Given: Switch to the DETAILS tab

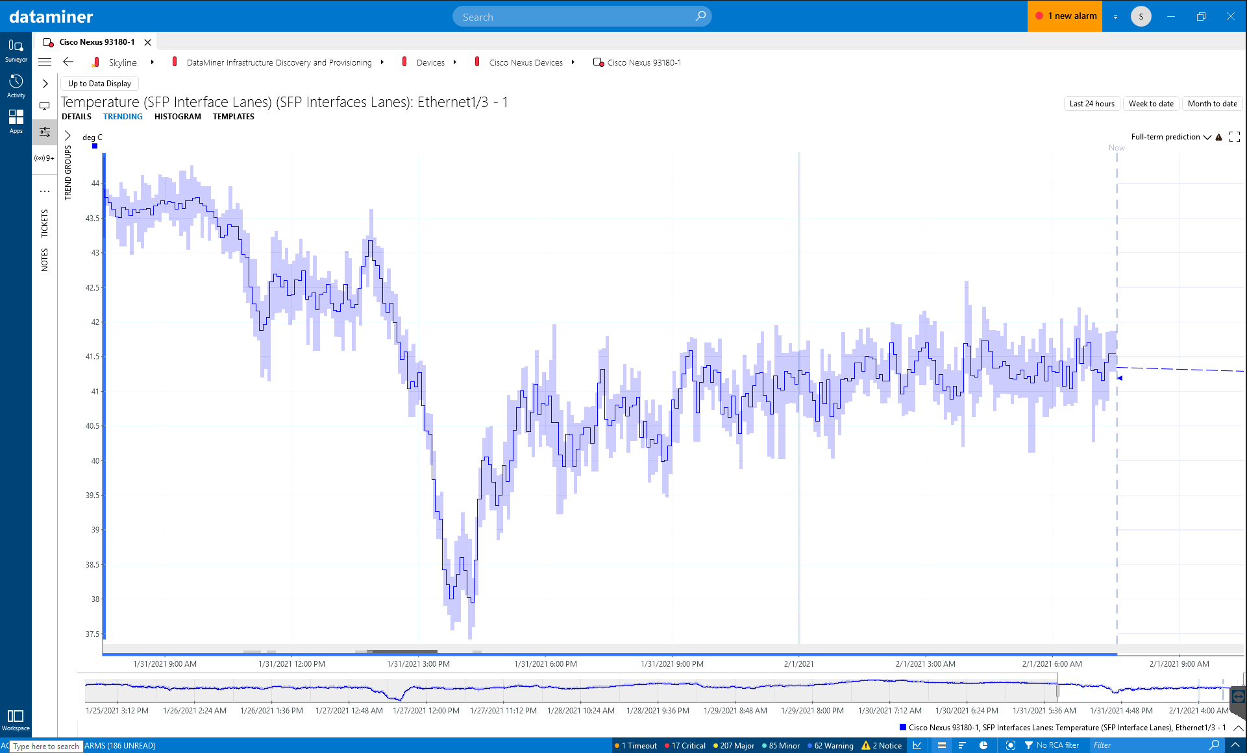Looking at the screenshot, I should pos(77,117).
